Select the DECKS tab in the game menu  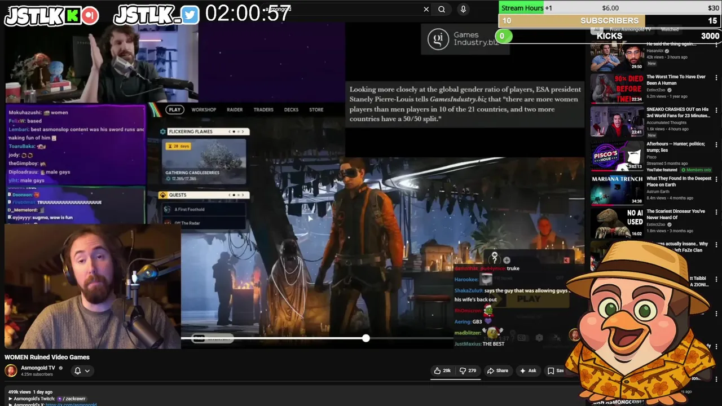coord(291,109)
